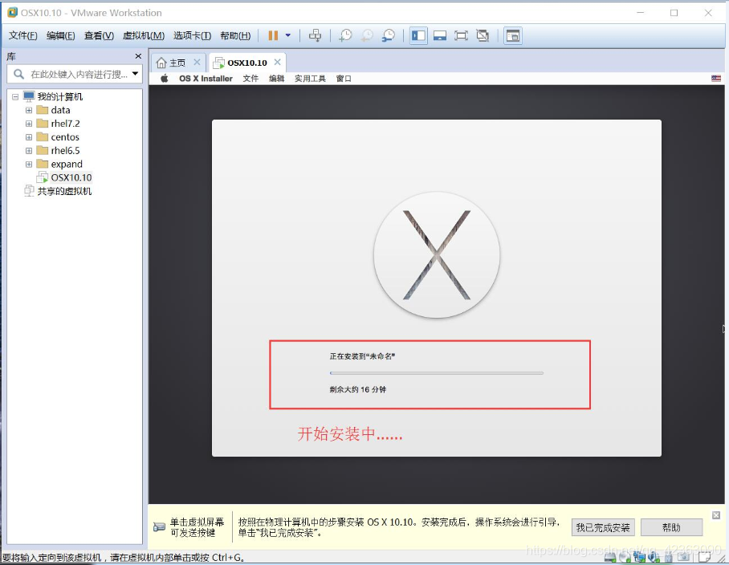Open the guest 窗口 menu
The image size is (729, 565).
(x=344, y=79)
